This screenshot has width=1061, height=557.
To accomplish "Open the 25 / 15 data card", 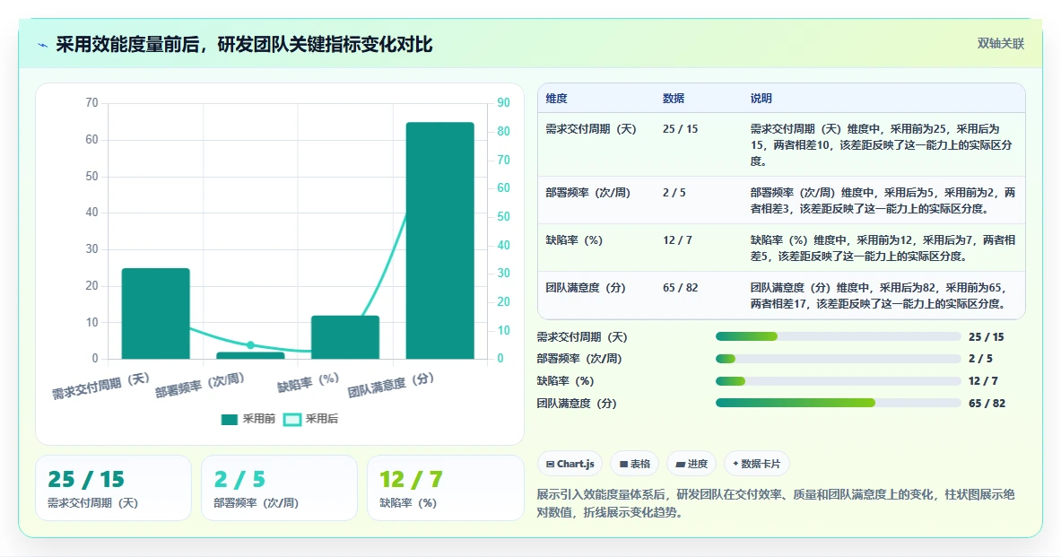I will pyautogui.click(x=113, y=488).
